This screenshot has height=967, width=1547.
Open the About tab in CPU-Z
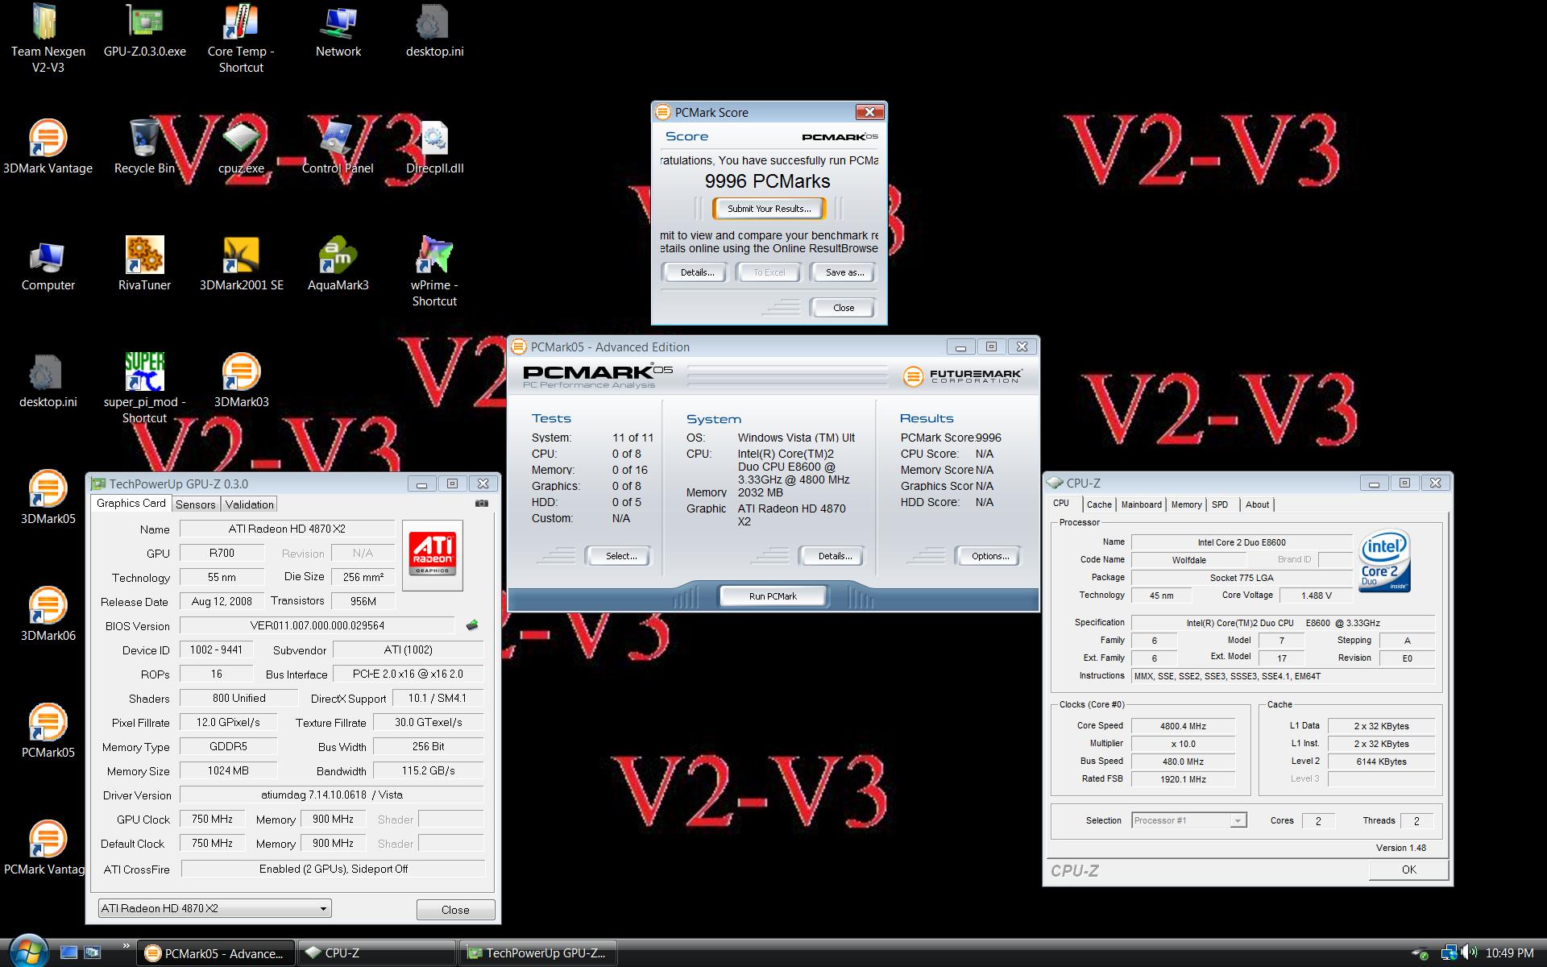point(1257,504)
